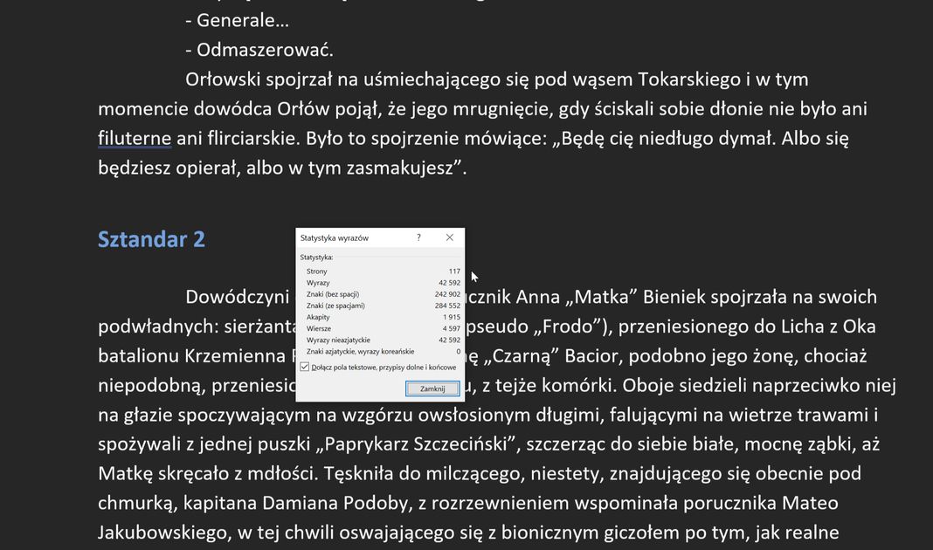Click the Statystyka: group label
Viewport: 933px width, 550px height.
point(316,258)
